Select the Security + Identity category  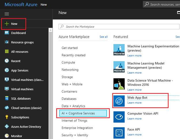[x=75, y=135]
